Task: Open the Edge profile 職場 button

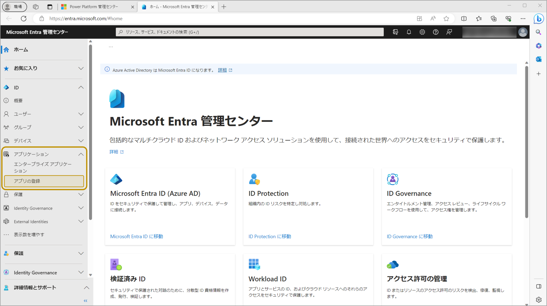Action: click(15, 7)
